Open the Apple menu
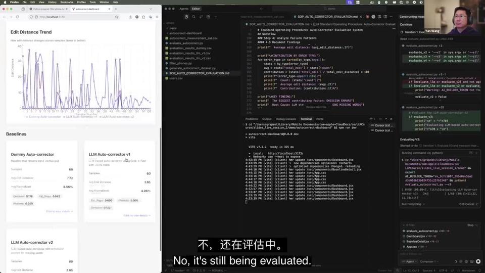 [5, 2]
